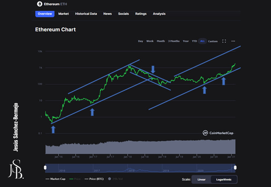Open fullscreen chart view
The height and width of the screenshot is (187, 271).
tap(224, 41)
